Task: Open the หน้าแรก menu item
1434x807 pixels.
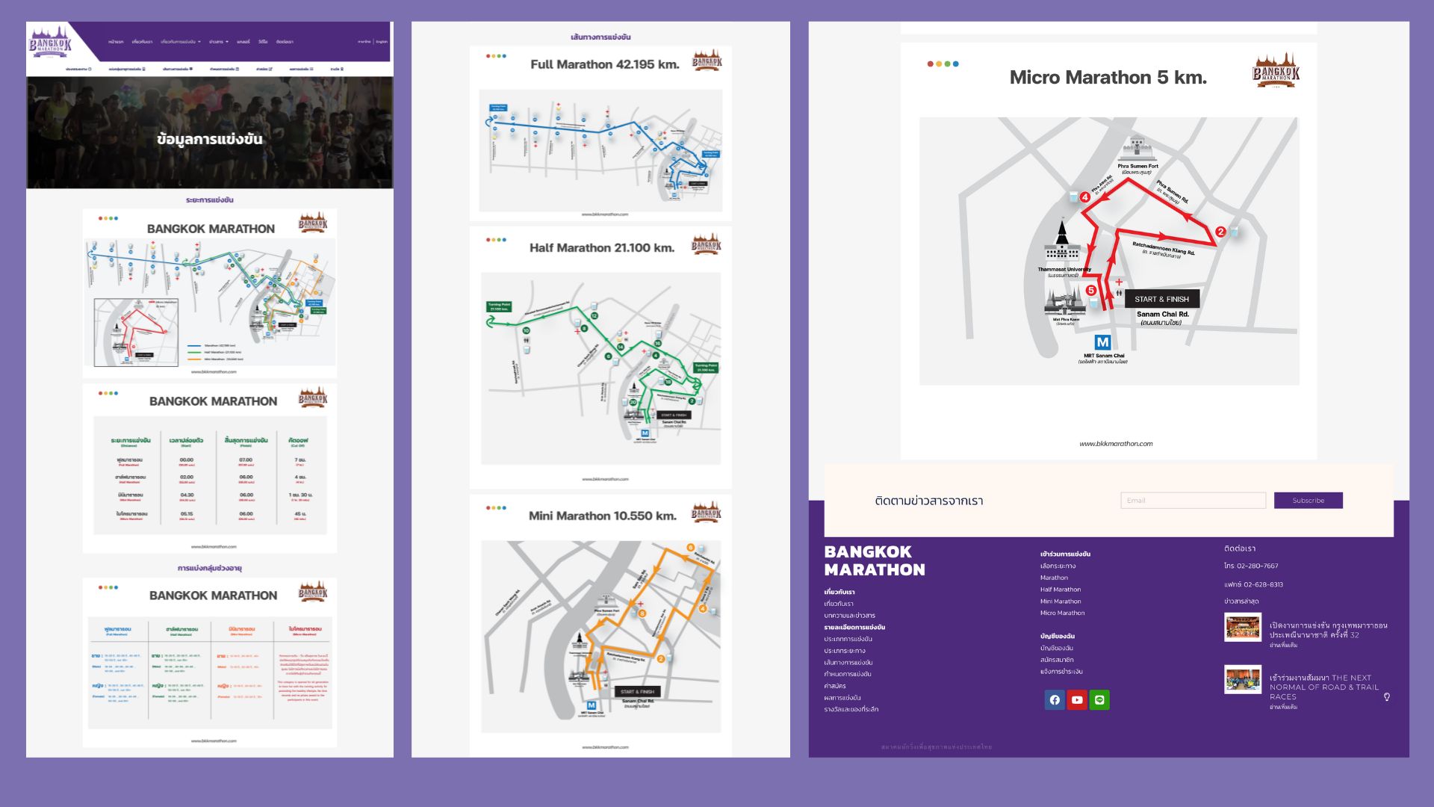Action: pyautogui.click(x=116, y=42)
